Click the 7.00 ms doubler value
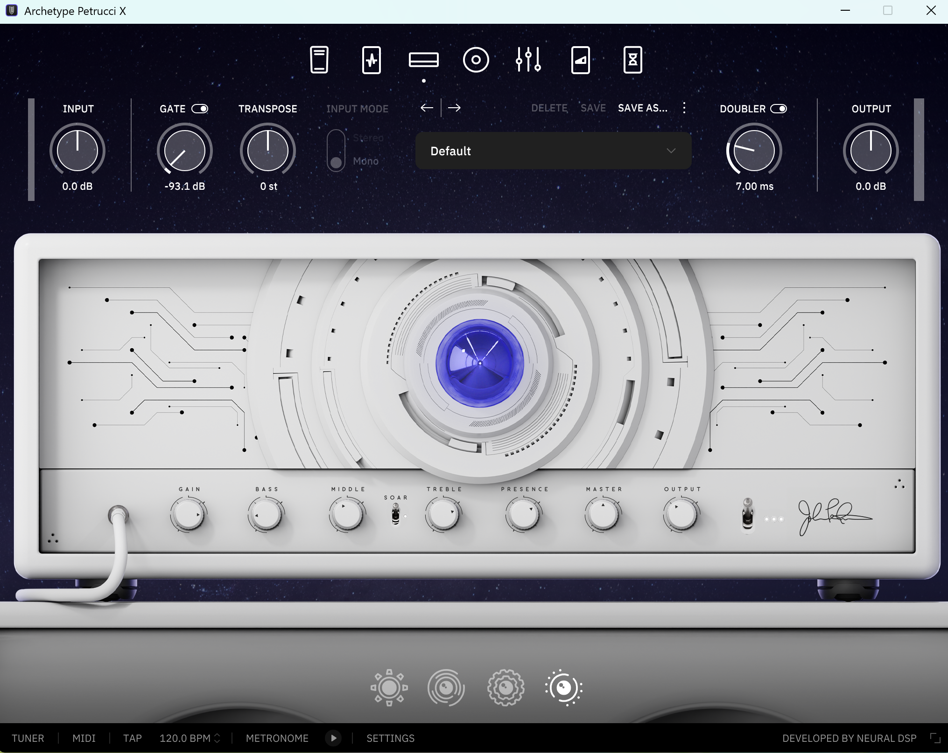The height and width of the screenshot is (753, 948). [x=755, y=187]
